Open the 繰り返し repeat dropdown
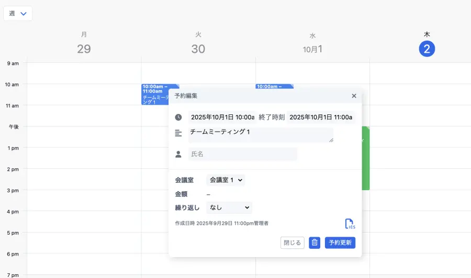This screenshot has height=278, width=471. tap(229, 207)
